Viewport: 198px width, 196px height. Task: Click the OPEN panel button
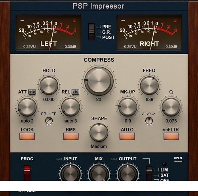(x=178, y=159)
